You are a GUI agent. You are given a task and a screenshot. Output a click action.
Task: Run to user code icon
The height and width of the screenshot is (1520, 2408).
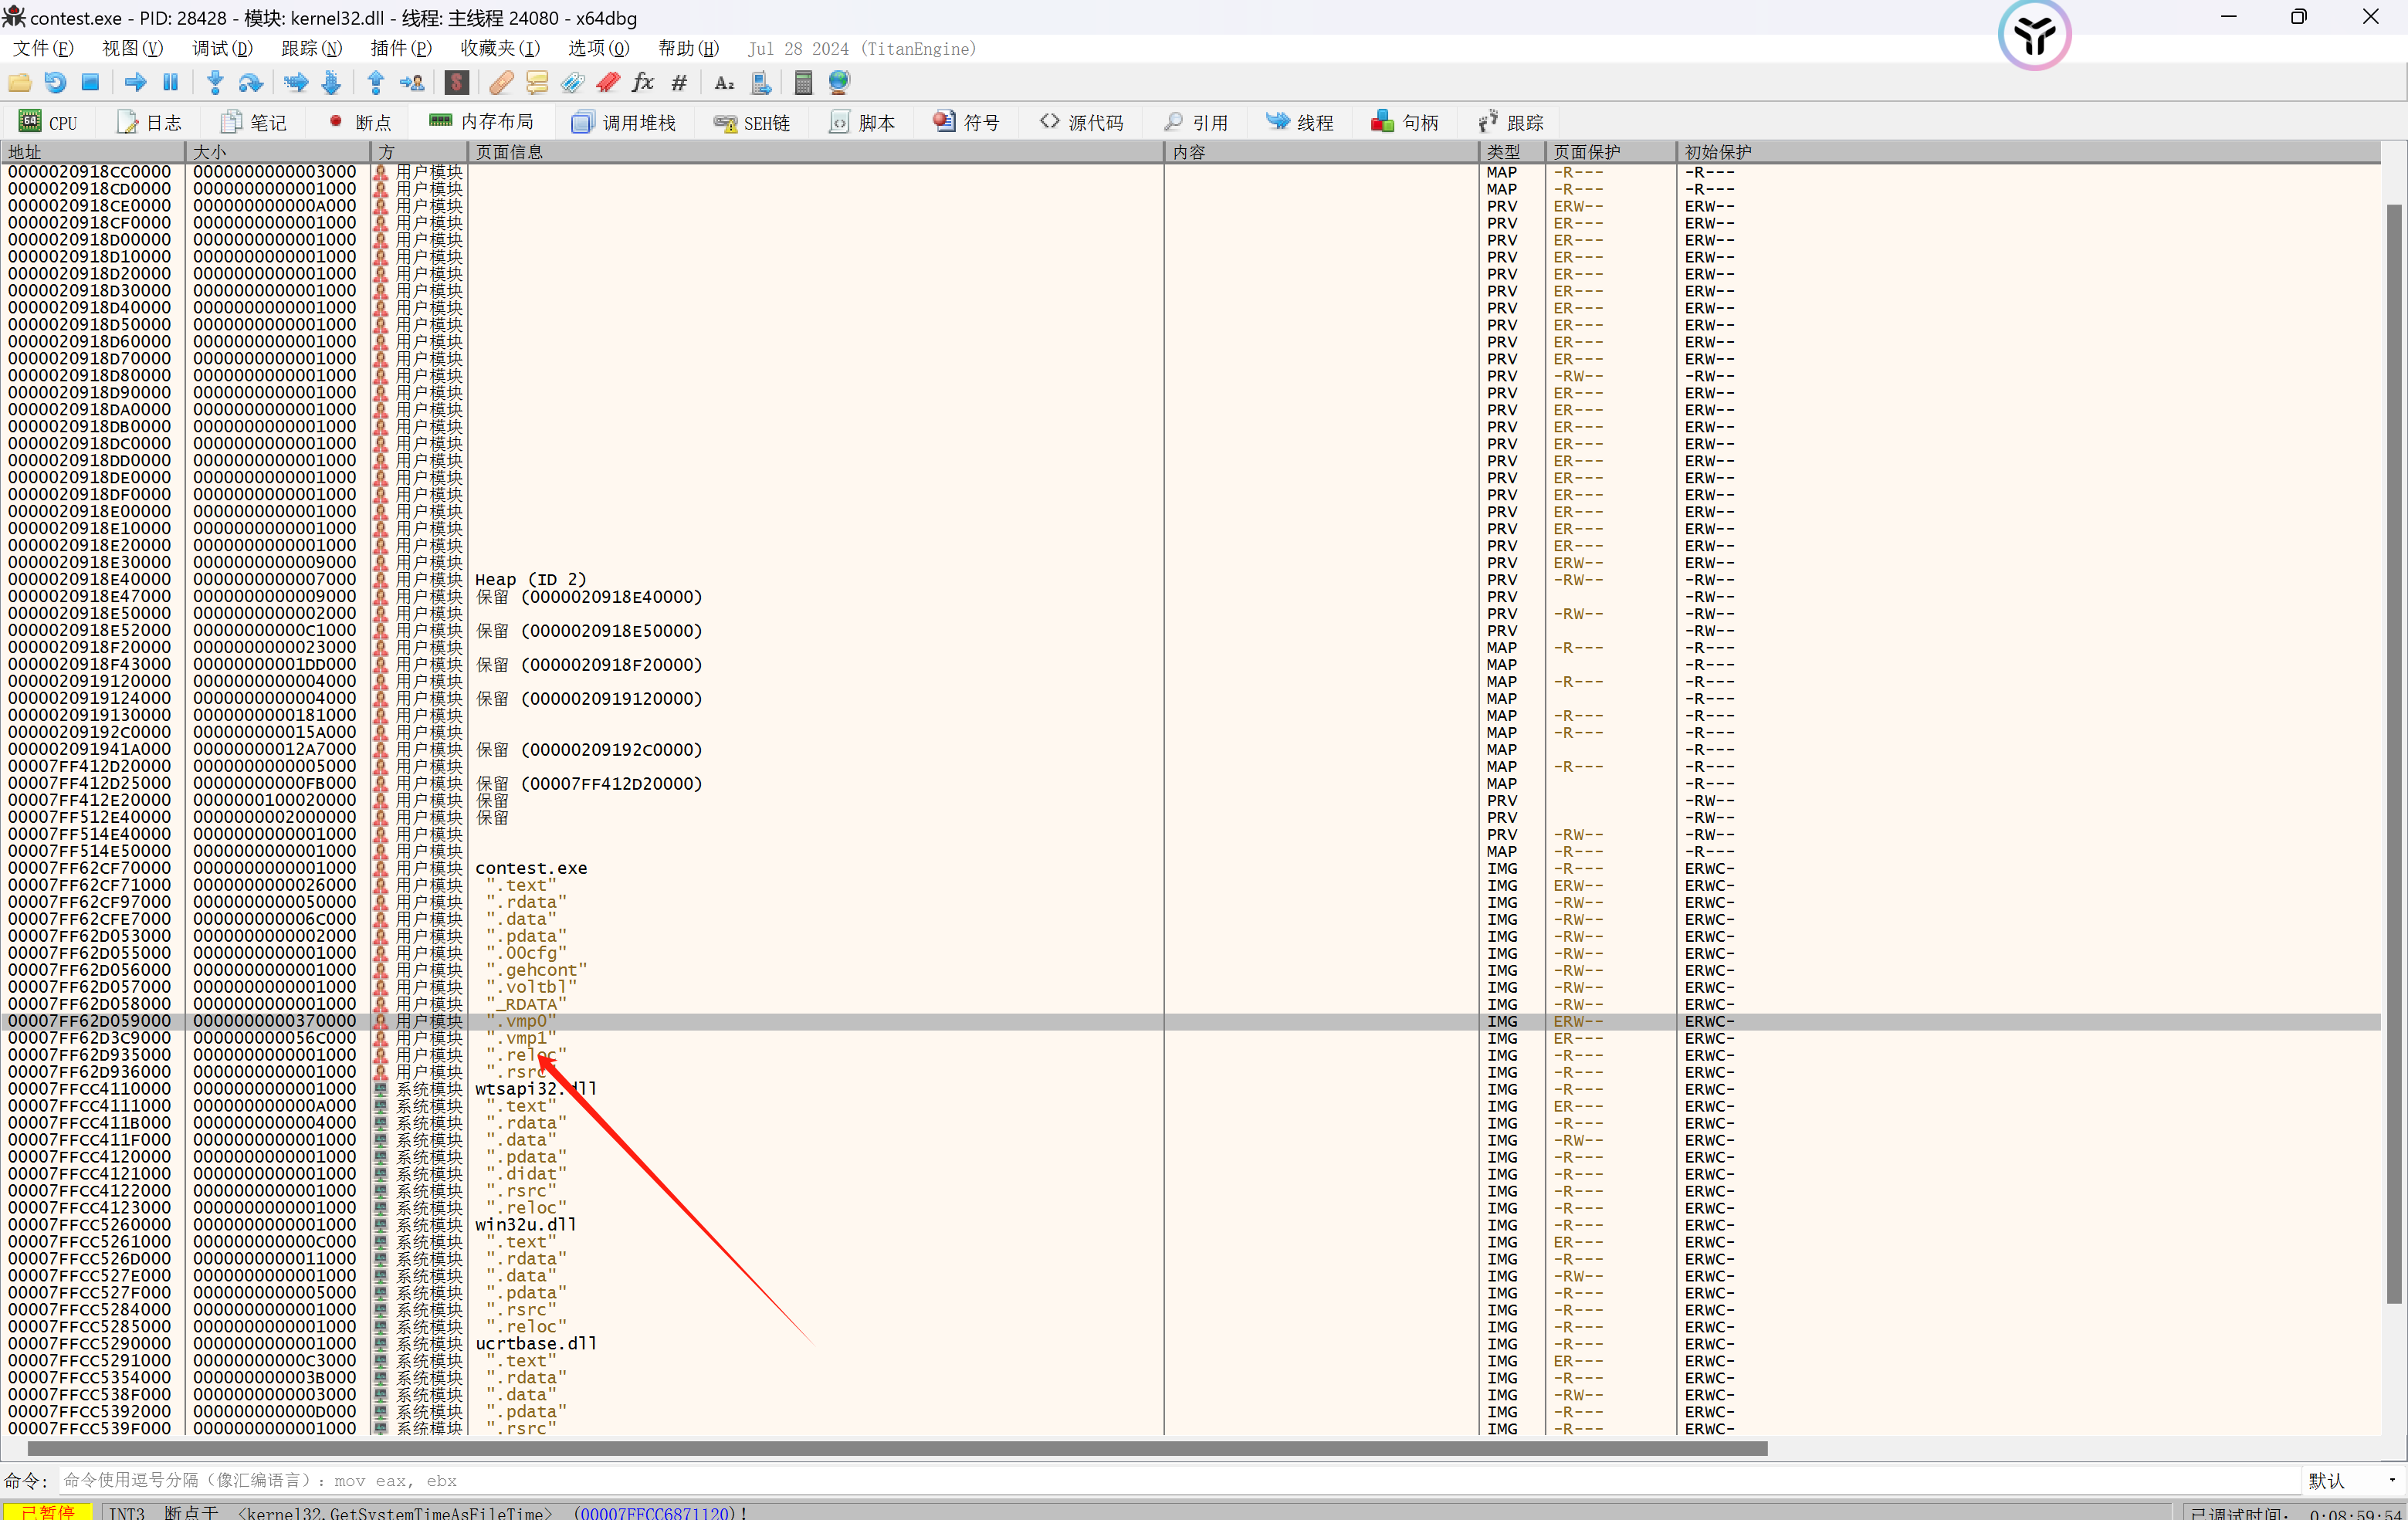click(412, 83)
